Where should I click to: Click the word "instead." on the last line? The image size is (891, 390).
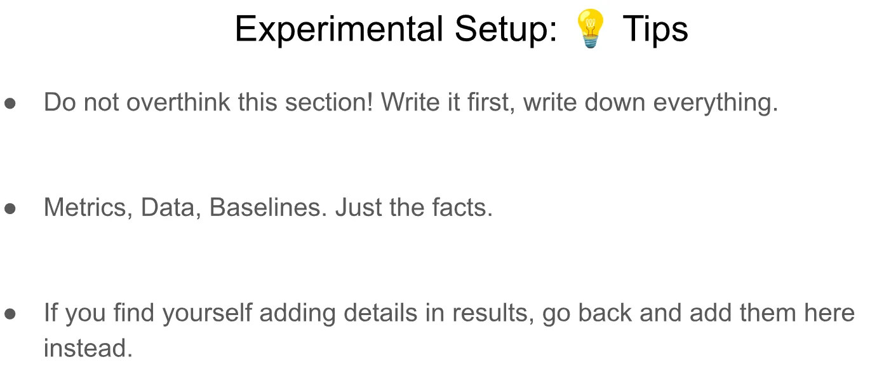(88, 349)
